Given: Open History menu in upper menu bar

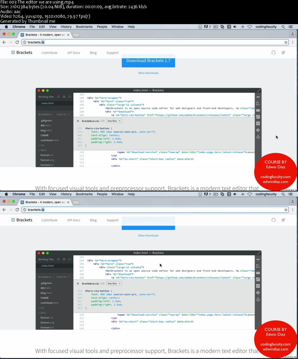Looking at the screenshot, I should tap(66, 27).
